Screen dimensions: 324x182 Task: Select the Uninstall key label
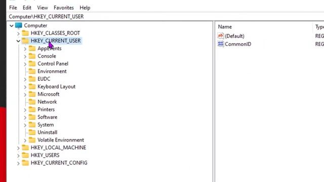(47, 132)
